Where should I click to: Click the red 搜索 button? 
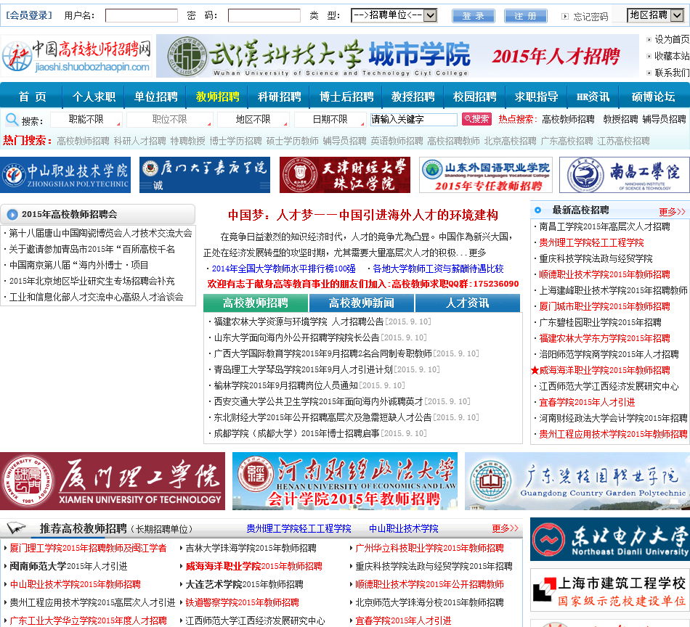(476, 119)
